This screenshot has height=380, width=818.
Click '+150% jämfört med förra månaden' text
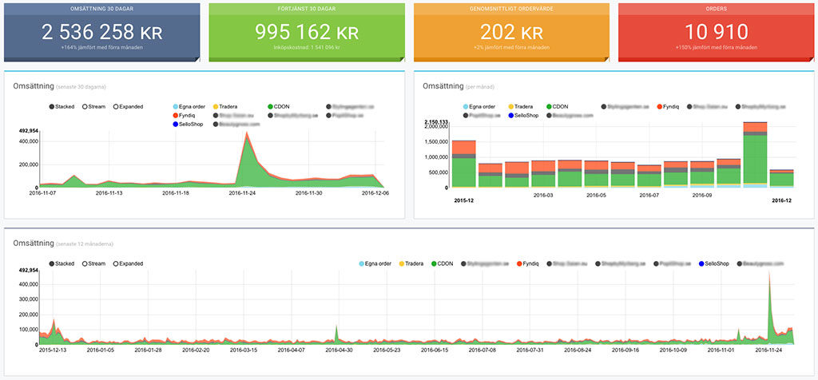(x=717, y=47)
